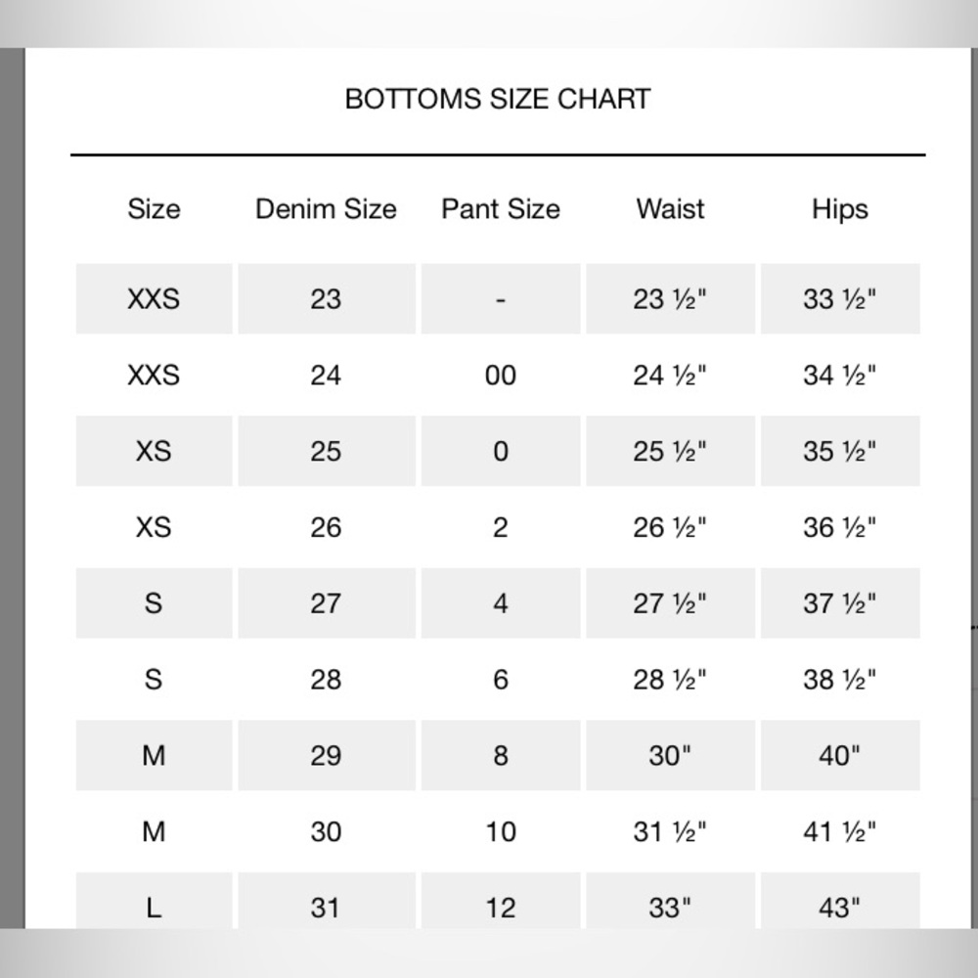Select the hips 33 ½" cell
The height and width of the screenshot is (978, 978).
[x=840, y=298]
